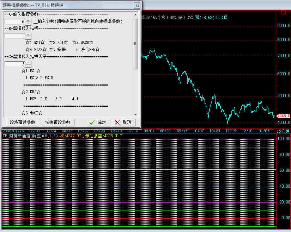The width and height of the screenshot is (291, 232).
Task: Click the 5000.0 price axis label
Action: (x=284, y=96)
